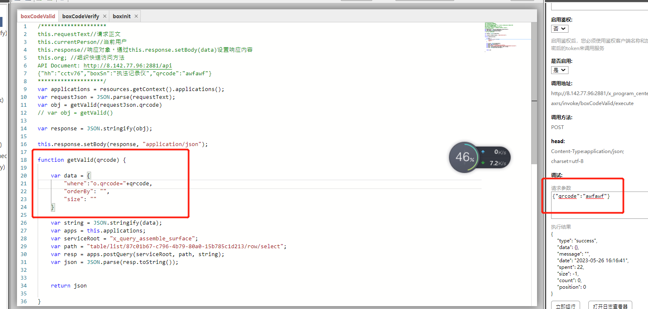Screen dimensions: 648x309
Task: Click inside the 请求参数 input box
Action: (600, 205)
